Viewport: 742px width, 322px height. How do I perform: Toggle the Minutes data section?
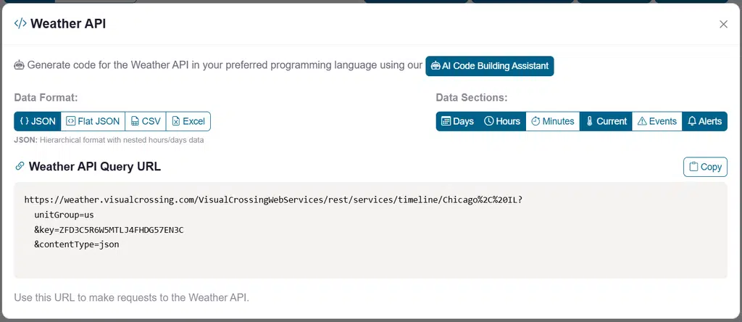point(553,121)
